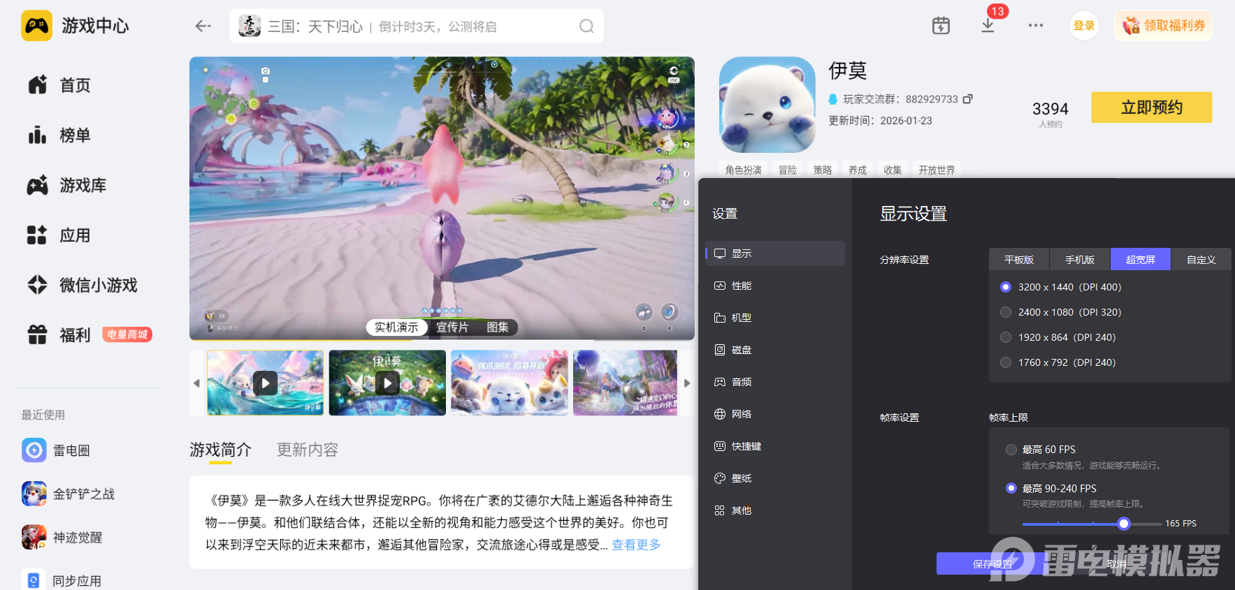Click 取消 to cancel settings
This screenshot has width=1235, height=590.
coord(1117,564)
